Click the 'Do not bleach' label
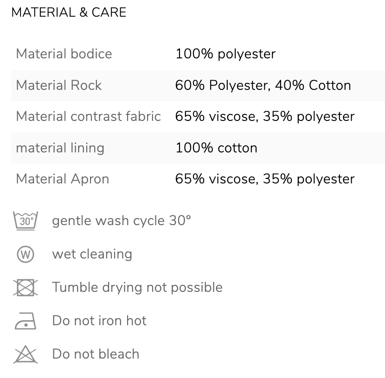The image size is (385, 378). pos(96,354)
